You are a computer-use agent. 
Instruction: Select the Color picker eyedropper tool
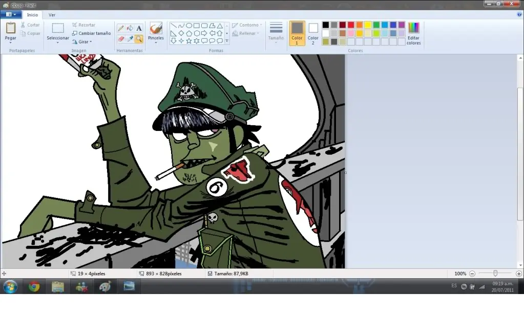tap(130, 39)
